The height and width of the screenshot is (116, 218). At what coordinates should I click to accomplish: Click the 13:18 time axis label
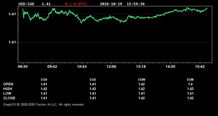click(141, 67)
